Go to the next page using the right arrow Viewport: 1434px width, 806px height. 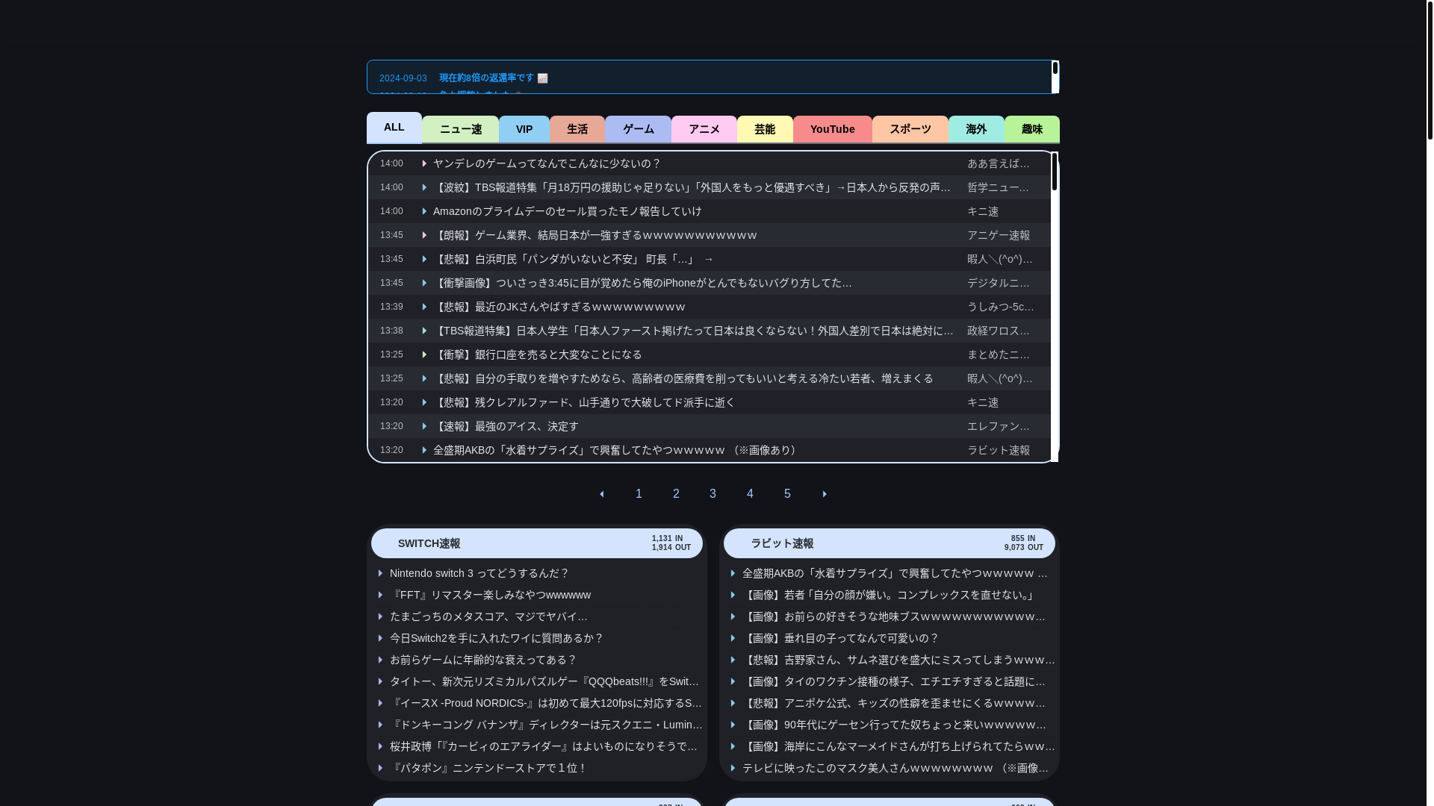click(825, 494)
